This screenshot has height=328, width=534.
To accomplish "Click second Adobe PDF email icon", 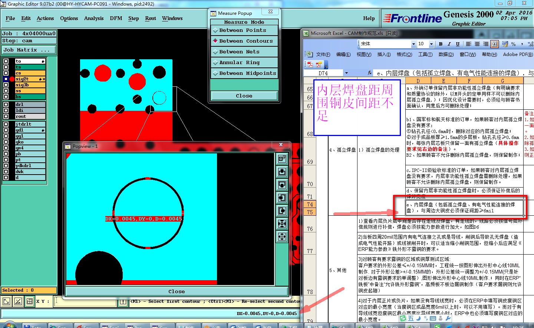I will [x=319, y=64].
